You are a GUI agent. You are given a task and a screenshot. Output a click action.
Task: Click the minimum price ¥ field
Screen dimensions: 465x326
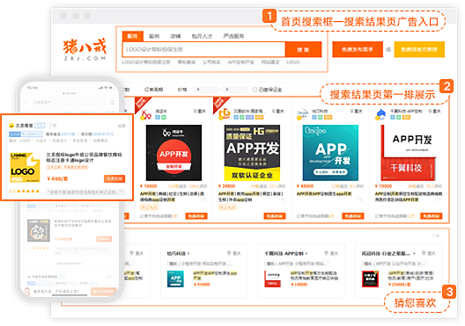207,90
